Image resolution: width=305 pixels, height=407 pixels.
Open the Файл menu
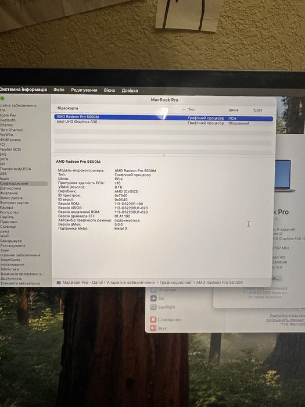point(59,90)
